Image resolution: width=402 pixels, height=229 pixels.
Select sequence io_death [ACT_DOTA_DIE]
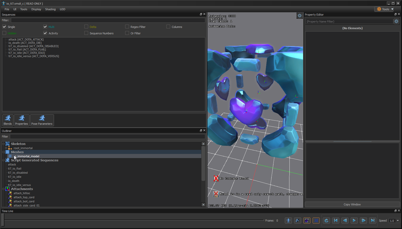point(25,43)
